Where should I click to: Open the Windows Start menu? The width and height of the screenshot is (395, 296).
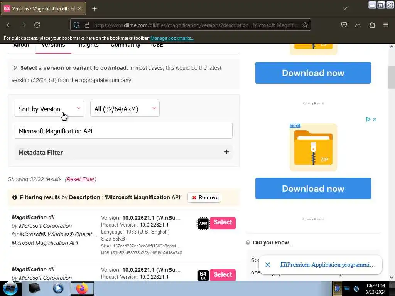[x=10, y=288]
